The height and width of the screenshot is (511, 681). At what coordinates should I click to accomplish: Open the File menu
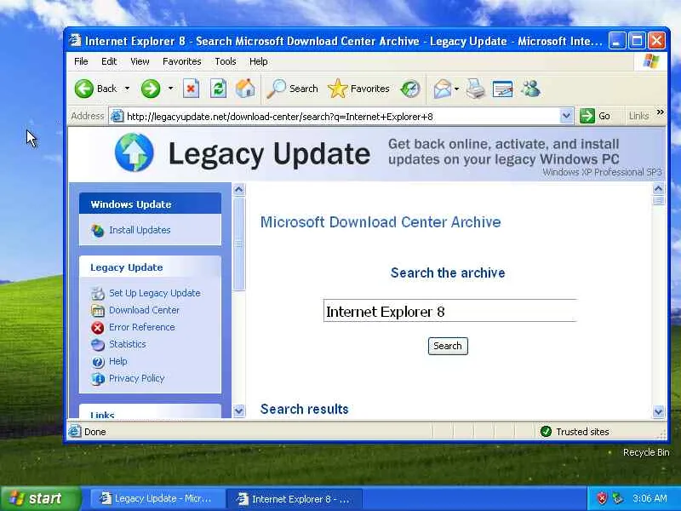coord(81,61)
